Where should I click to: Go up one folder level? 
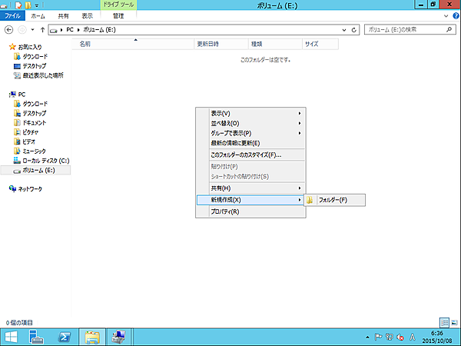(42, 30)
